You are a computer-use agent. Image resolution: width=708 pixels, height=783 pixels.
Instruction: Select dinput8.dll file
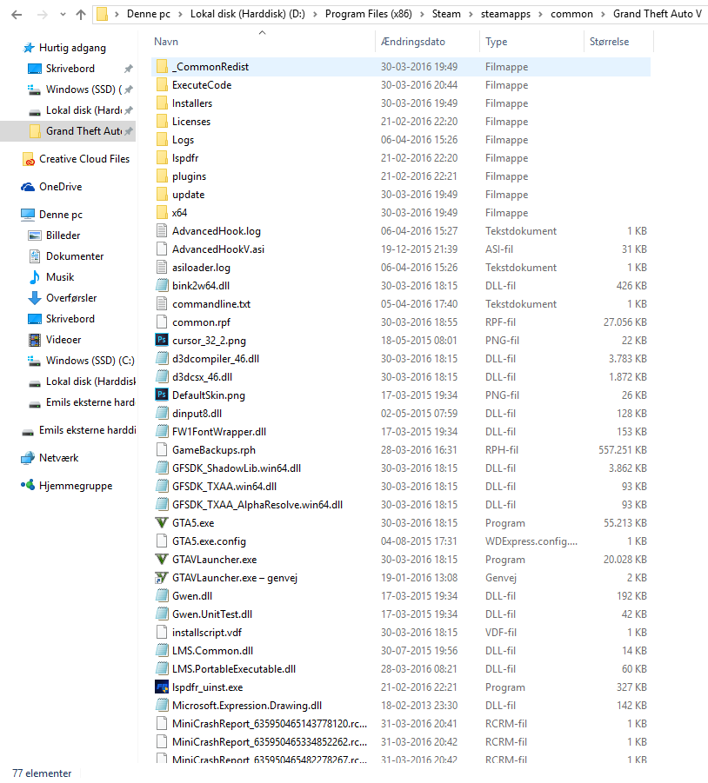pyautogui.click(x=197, y=414)
